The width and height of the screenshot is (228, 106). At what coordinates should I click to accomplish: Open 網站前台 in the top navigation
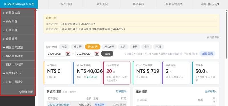point(102,4)
